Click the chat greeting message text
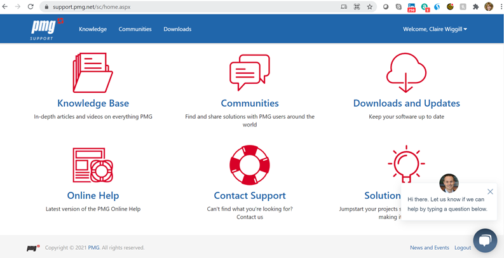The image size is (504, 258). [447, 205]
